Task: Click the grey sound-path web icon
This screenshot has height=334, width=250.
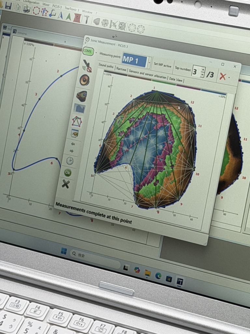Action: point(104,23)
